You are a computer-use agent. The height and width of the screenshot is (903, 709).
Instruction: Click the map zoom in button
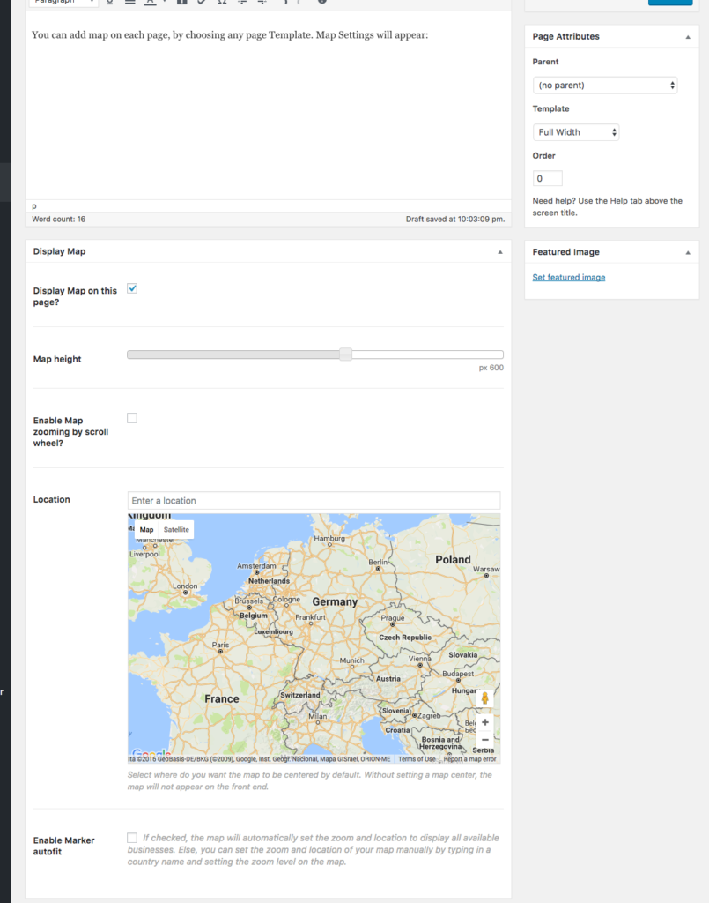(x=484, y=721)
